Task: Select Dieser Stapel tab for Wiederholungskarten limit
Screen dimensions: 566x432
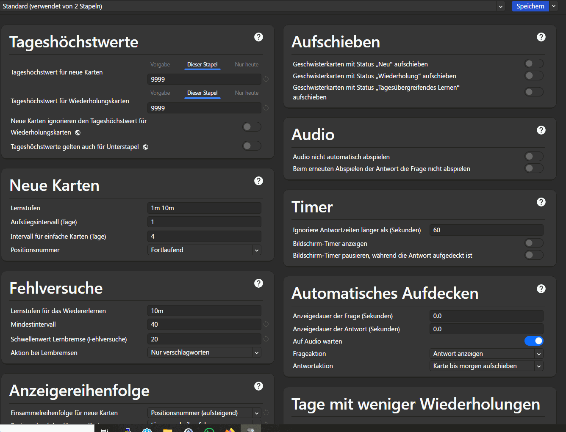Action: 203,93
